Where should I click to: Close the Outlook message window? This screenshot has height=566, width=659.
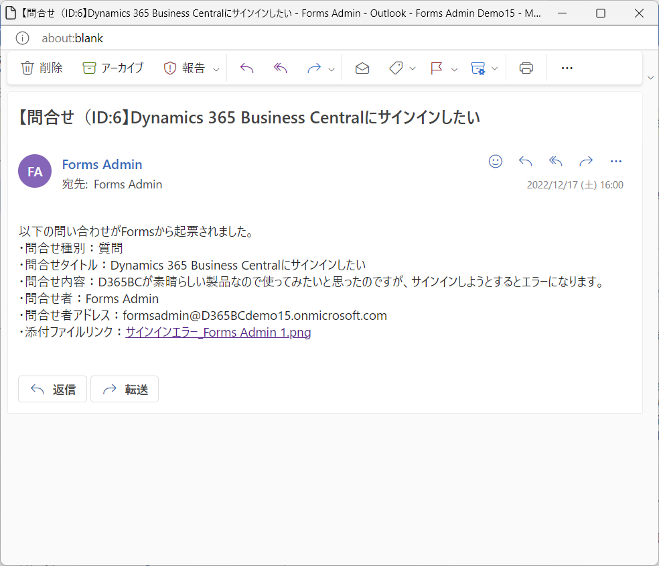tap(640, 13)
